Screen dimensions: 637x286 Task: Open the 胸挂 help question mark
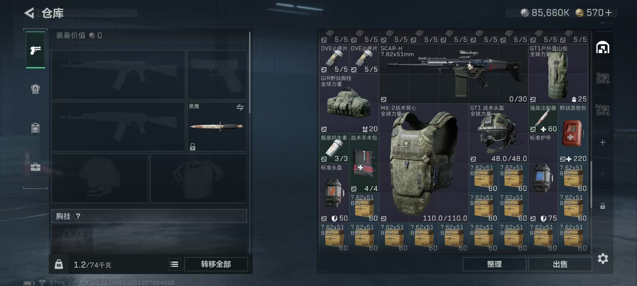click(78, 216)
